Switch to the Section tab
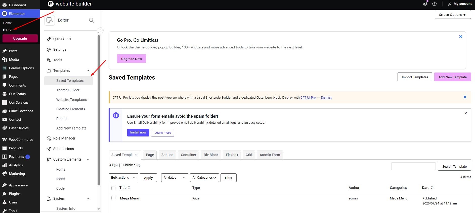The width and height of the screenshot is (475, 213). click(x=167, y=155)
